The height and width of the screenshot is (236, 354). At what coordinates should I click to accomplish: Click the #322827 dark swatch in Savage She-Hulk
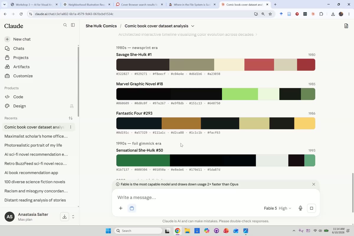(x=143, y=65)
